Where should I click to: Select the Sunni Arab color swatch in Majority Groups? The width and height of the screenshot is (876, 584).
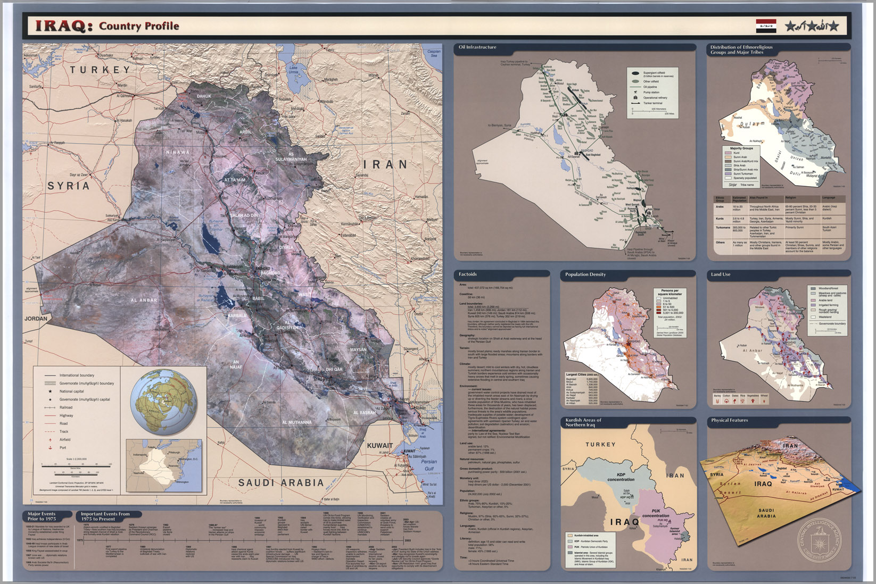[728, 157]
